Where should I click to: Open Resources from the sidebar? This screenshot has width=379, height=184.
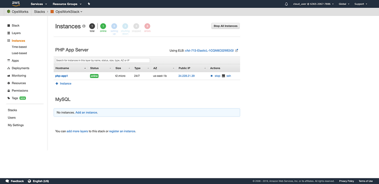pyautogui.click(x=19, y=83)
